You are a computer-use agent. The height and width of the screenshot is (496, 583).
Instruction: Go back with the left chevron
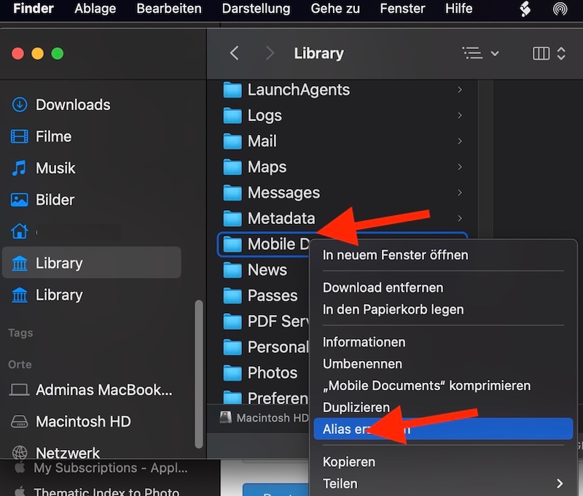pos(234,53)
